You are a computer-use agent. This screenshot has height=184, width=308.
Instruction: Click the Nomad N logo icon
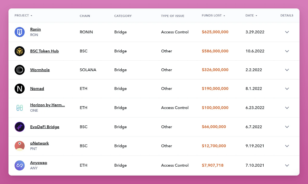tap(20, 89)
